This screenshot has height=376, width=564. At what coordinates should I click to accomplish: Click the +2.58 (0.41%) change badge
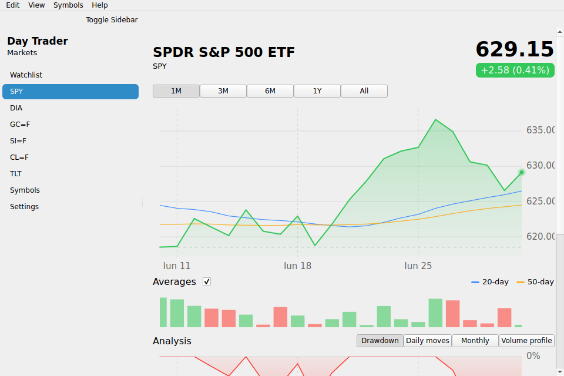click(x=515, y=70)
